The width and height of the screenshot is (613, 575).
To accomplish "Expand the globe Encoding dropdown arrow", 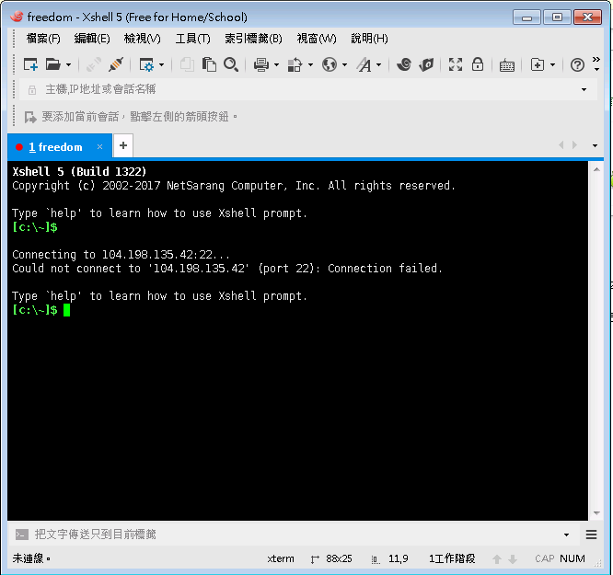I will coord(344,65).
